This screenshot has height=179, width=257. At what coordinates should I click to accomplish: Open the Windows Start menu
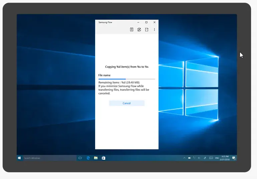pyautogui.click(x=19, y=158)
